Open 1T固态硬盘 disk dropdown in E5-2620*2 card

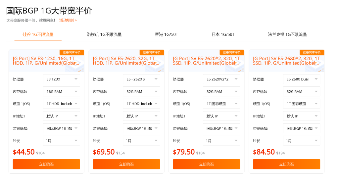coord(221,104)
